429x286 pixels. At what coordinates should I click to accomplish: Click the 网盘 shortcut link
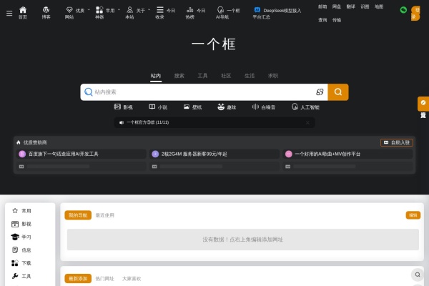[x=337, y=6]
